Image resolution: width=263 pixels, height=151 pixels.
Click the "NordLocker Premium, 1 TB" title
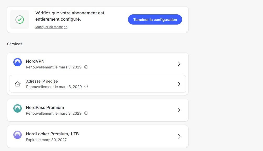click(52, 134)
